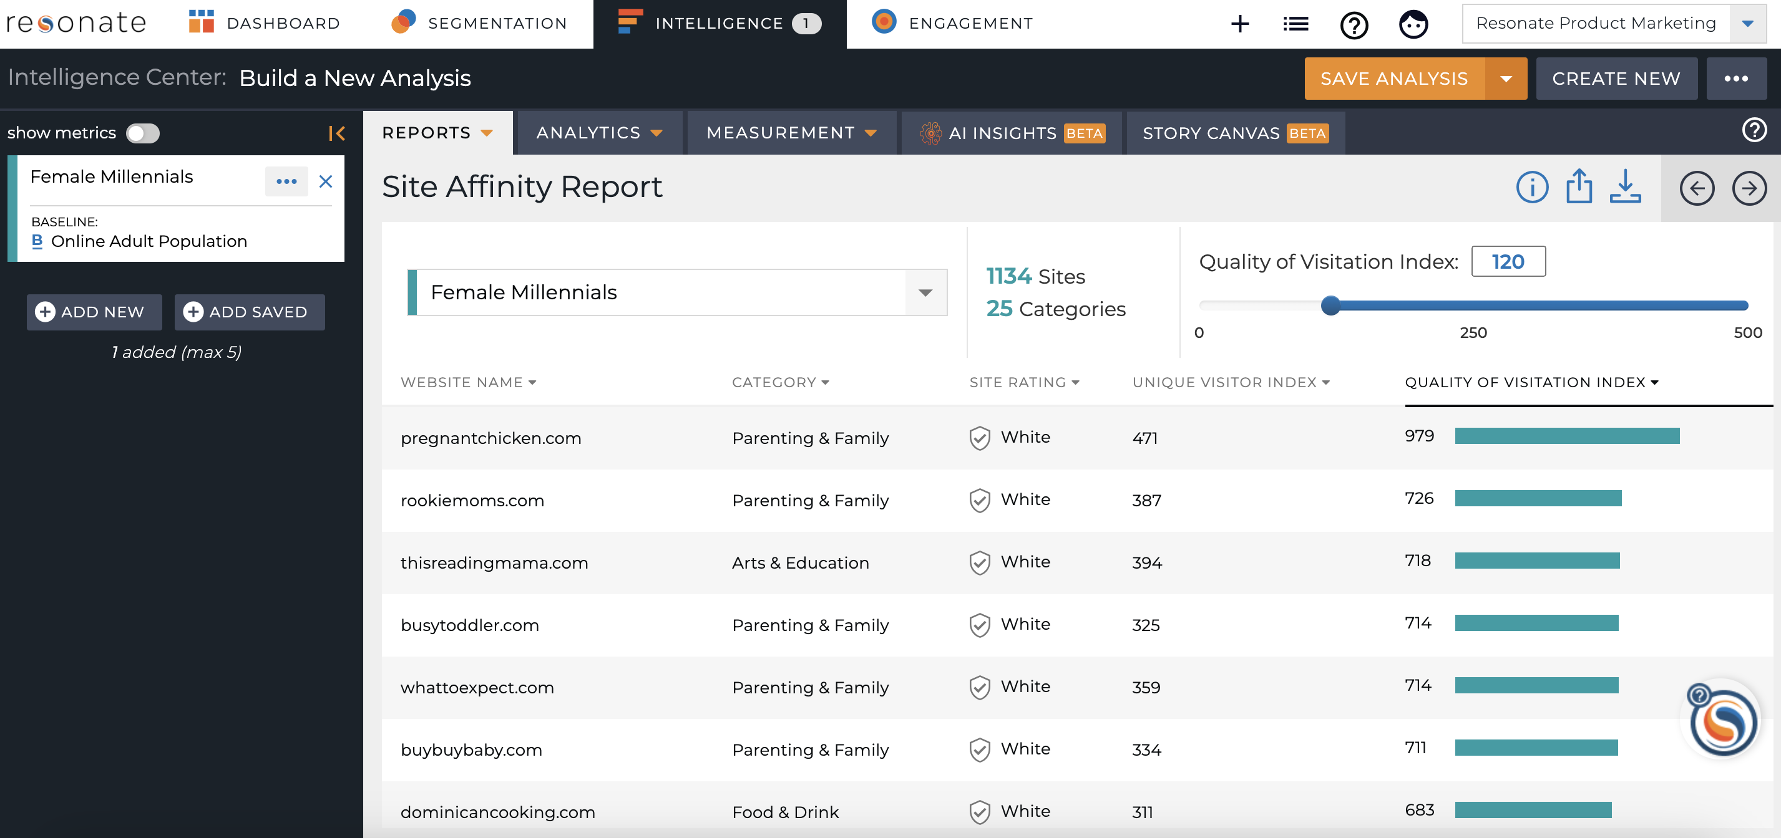The image size is (1781, 838).
Task: Open the Resonate chat assistant bubble
Action: point(1722,721)
